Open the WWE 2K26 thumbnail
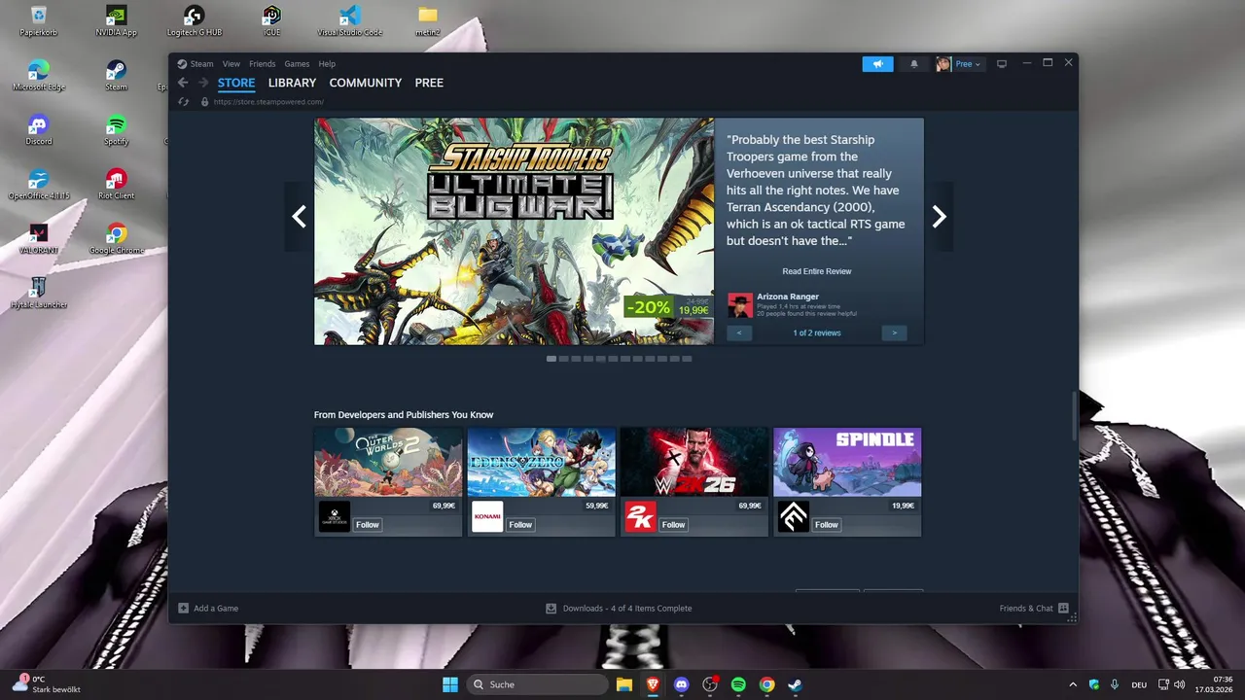 point(694,462)
